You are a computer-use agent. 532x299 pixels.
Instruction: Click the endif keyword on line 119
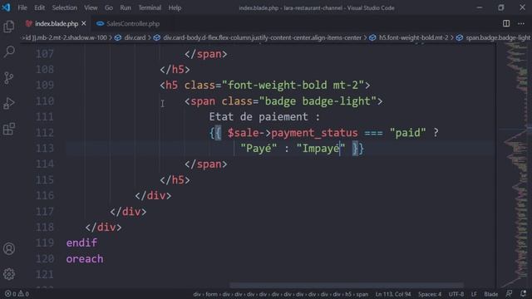(x=81, y=243)
